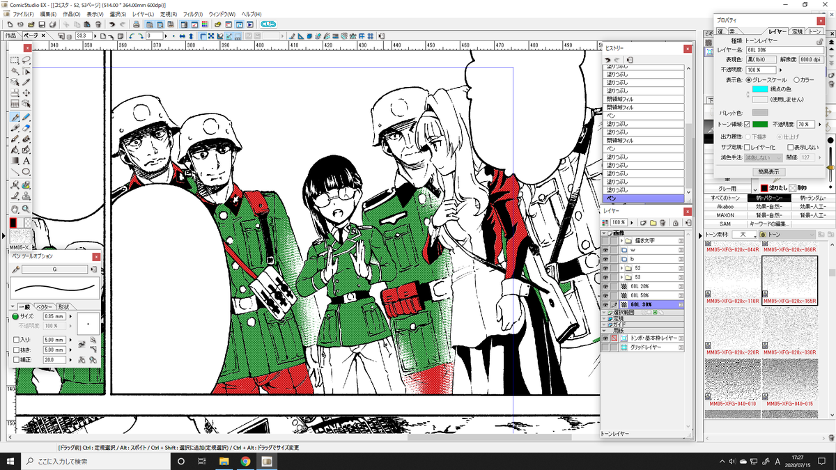836x470 pixels.
Task: Expand the 53 layer folder
Action: (x=621, y=277)
